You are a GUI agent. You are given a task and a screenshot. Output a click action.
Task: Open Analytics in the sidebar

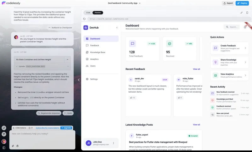click(x=101, y=59)
